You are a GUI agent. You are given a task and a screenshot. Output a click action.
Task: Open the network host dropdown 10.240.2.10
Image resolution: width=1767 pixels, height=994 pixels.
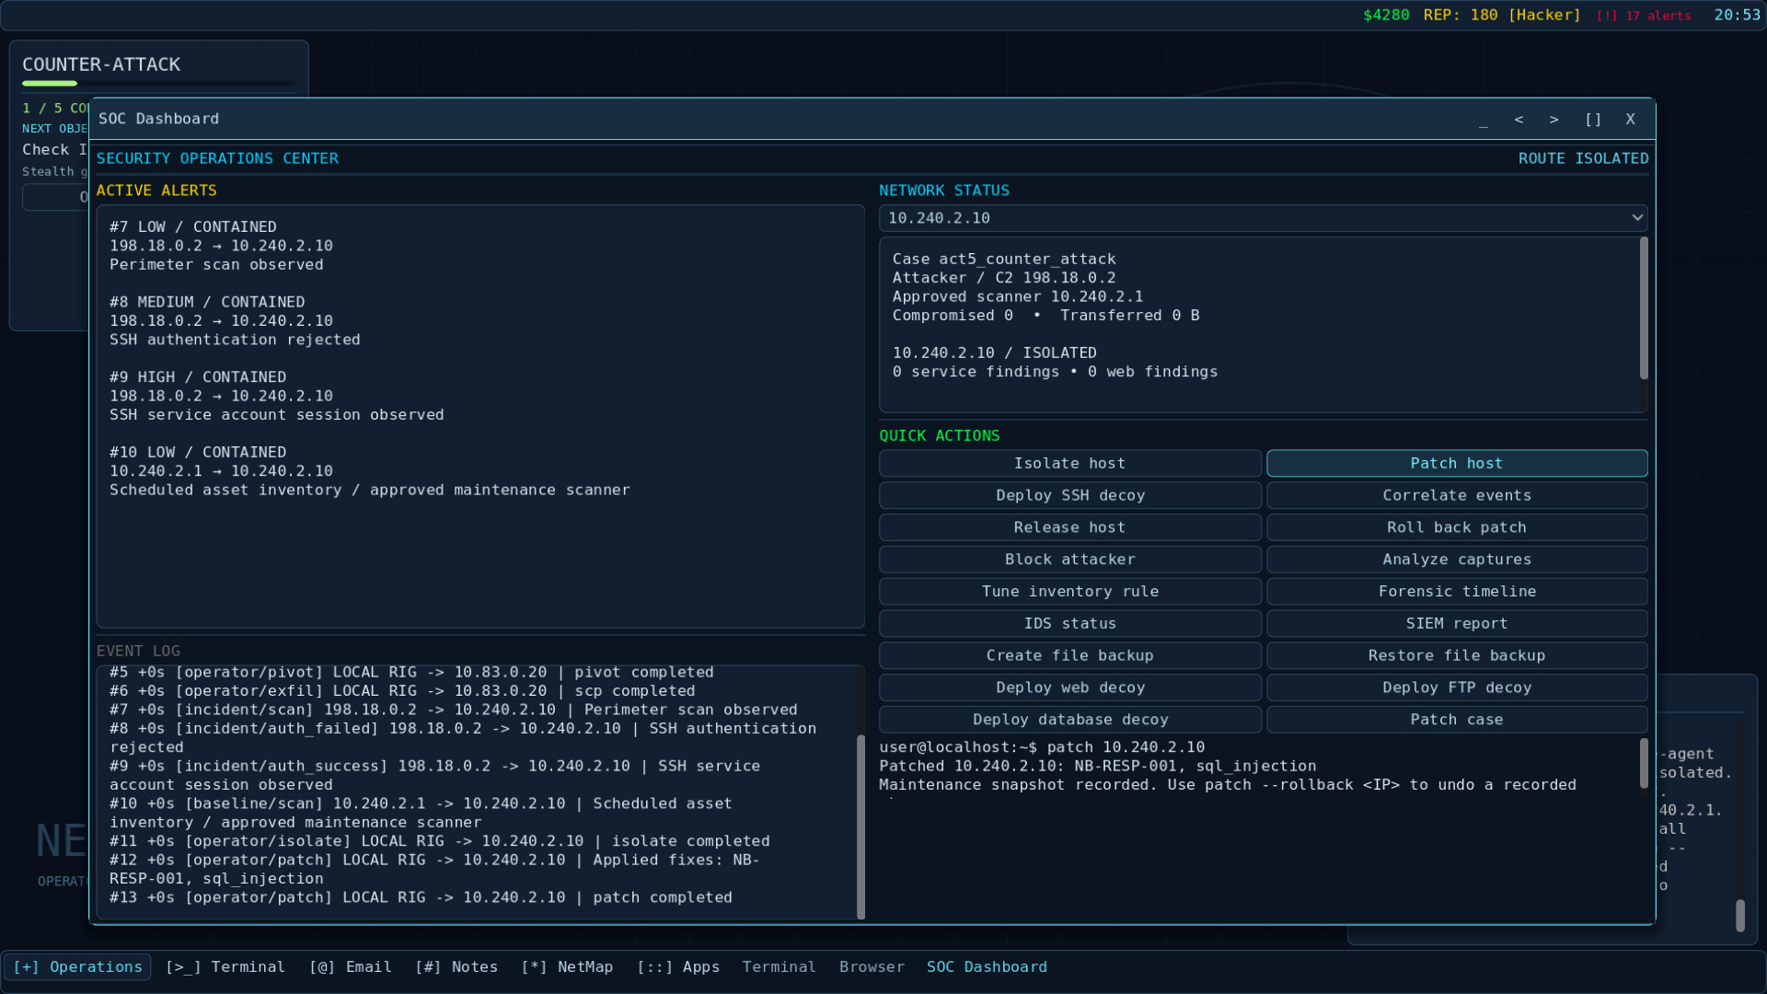[1263, 218]
